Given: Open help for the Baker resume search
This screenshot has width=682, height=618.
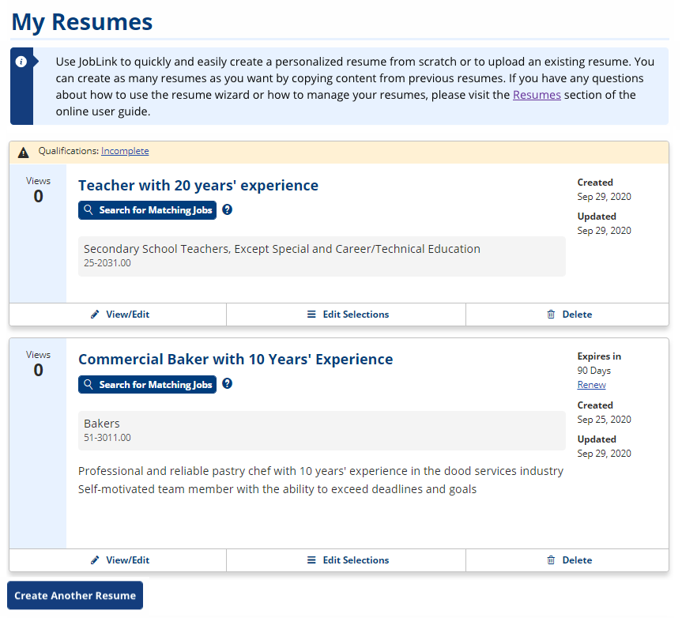Looking at the screenshot, I should [x=228, y=384].
